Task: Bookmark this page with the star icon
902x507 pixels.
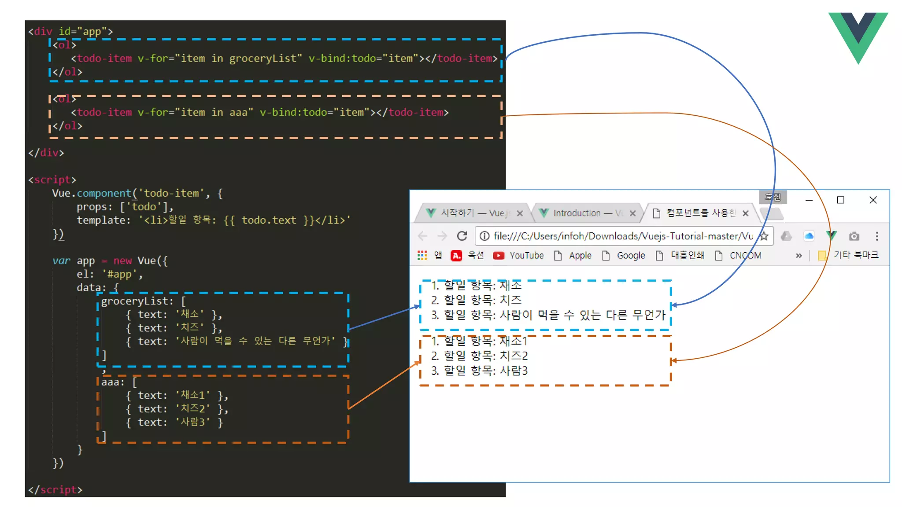Action: (764, 236)
